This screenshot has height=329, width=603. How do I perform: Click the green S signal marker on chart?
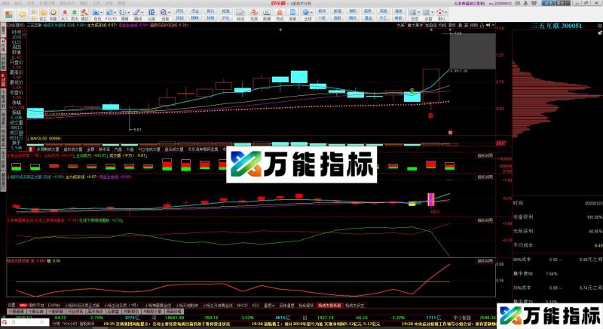[412, 91]
